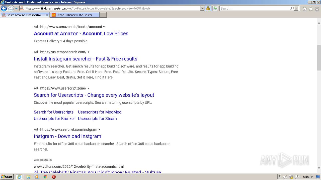This screenshot has height=180, width=321.
Task: Click the Express Delivery 2-4 days description
Action: (x=61, y=41)
